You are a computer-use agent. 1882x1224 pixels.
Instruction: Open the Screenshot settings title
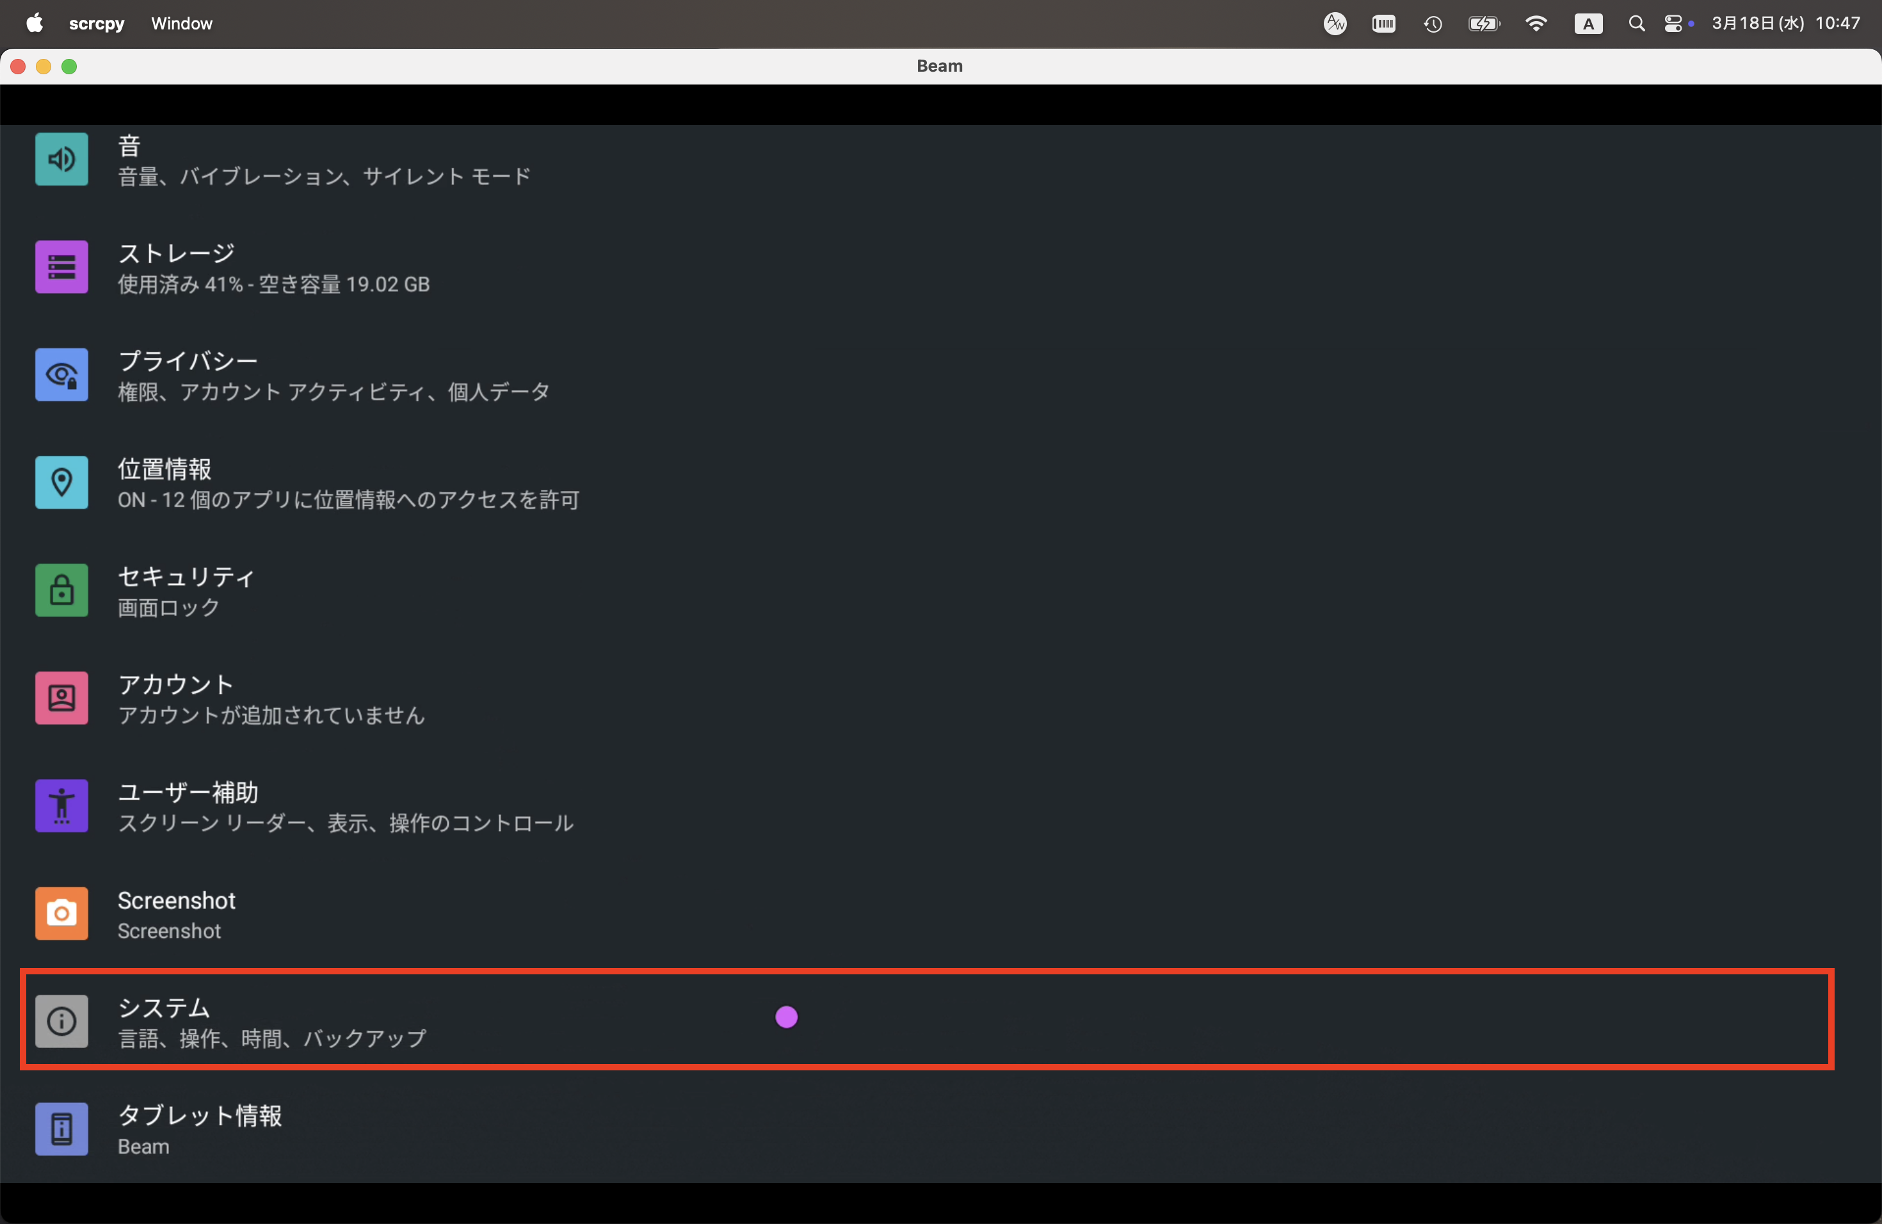pyautogui.click(x=176, y=901)
